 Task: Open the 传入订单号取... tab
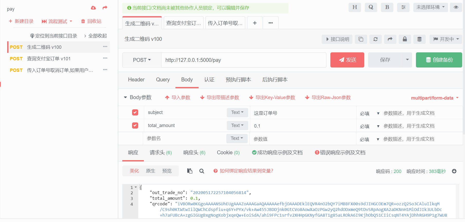pos(225,23)
